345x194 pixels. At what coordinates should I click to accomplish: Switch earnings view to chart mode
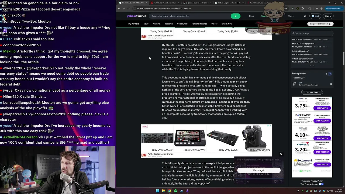coord(330,74)
